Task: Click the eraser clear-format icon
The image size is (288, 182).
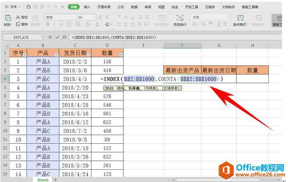Action: coord(108,24)
